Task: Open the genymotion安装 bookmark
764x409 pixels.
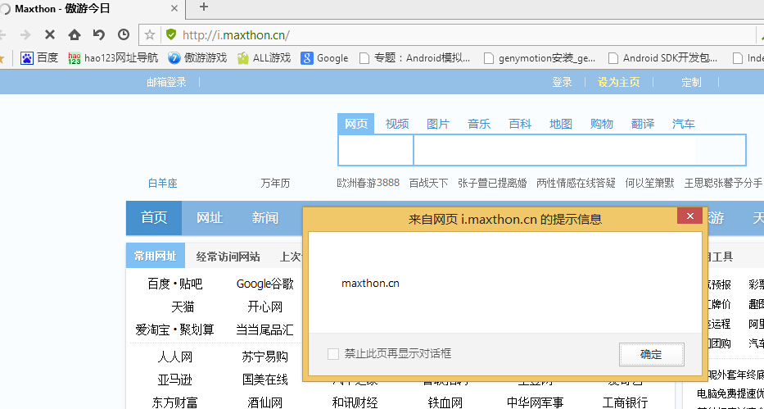Action: click(540, 58)
